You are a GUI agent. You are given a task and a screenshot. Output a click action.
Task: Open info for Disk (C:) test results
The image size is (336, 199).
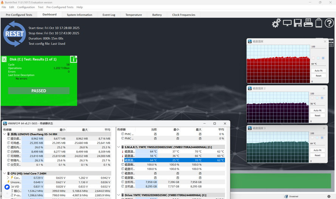74,59
